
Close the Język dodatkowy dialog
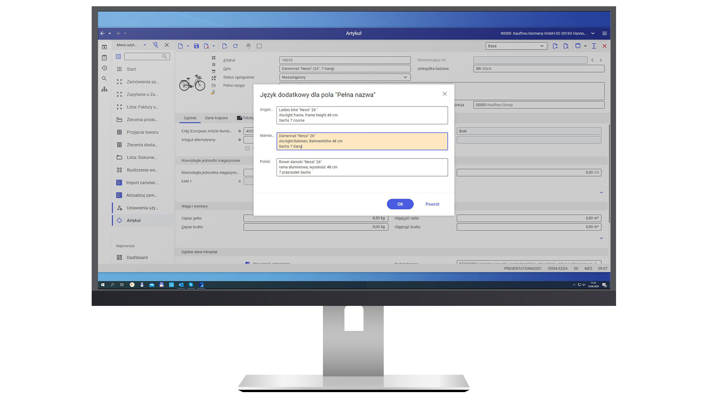click(x=445, y=94)
